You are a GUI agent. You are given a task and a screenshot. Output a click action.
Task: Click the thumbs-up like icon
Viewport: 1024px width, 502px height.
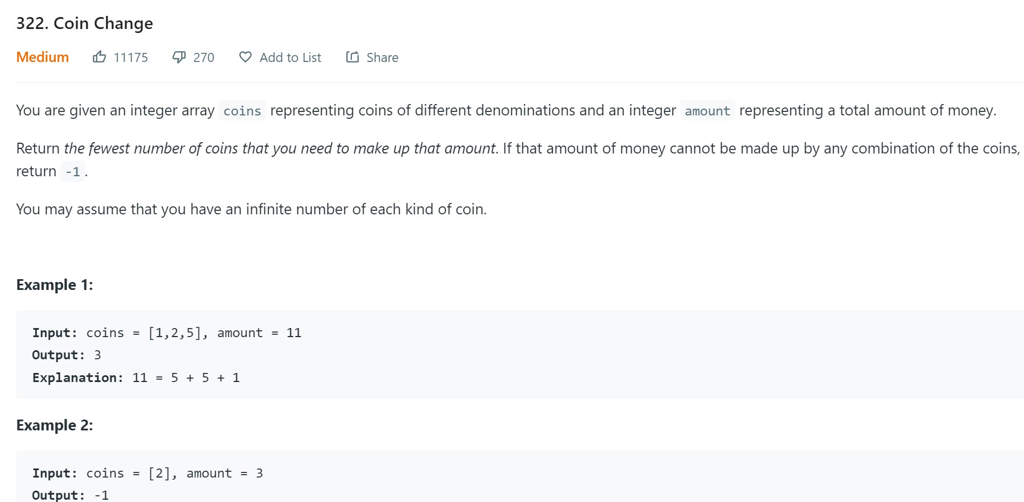99,57
